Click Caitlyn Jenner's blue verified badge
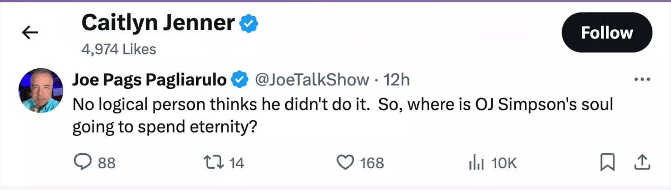This screenshot has width=671, height=190. (x=249, y=24)
